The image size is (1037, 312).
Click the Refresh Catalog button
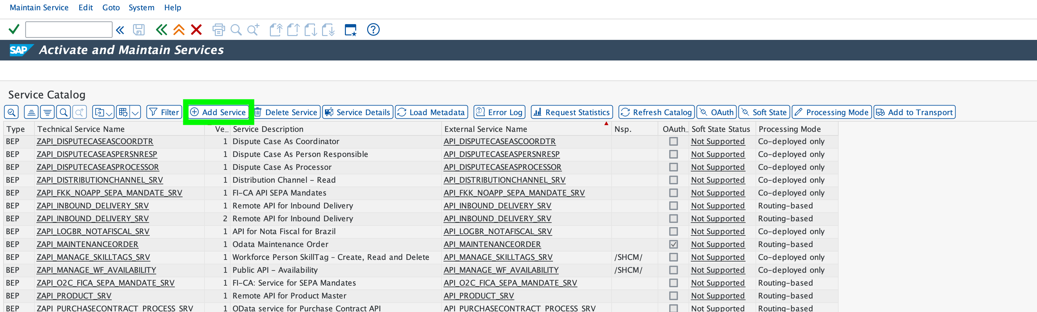657,112
